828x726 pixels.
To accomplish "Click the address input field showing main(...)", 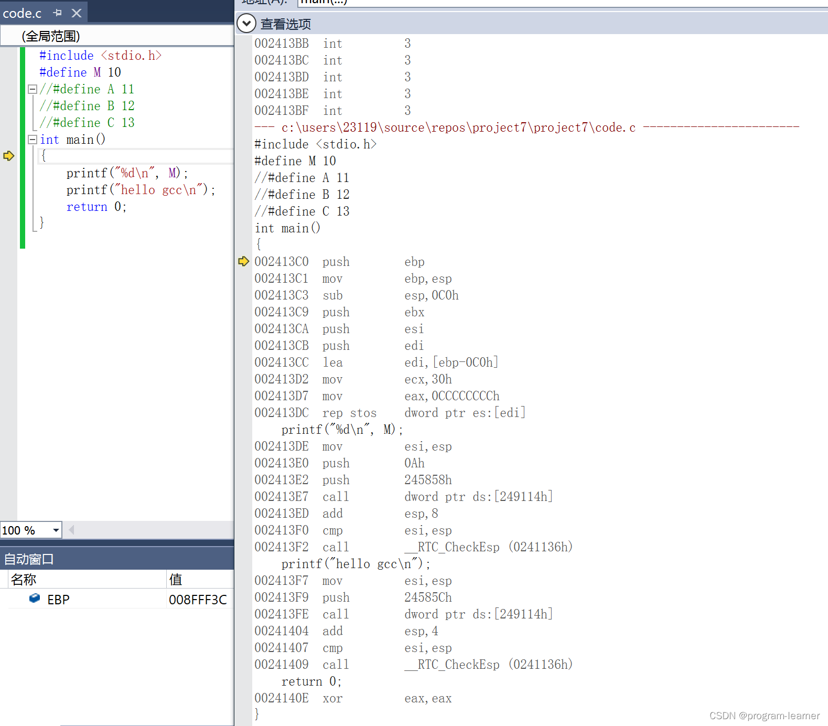I will click(x=563, y=3).
